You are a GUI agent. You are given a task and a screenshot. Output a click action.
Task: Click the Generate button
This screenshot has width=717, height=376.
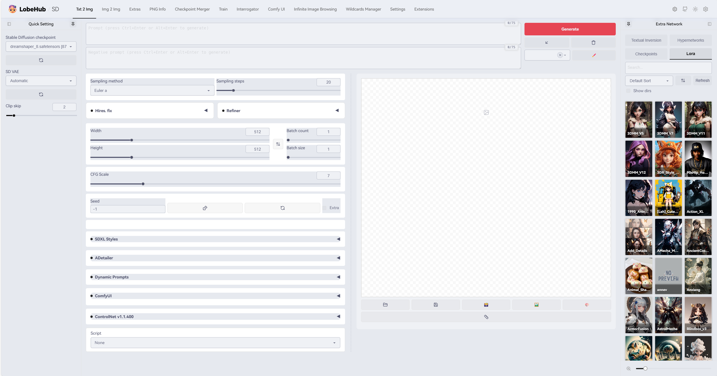coord(570,29)
